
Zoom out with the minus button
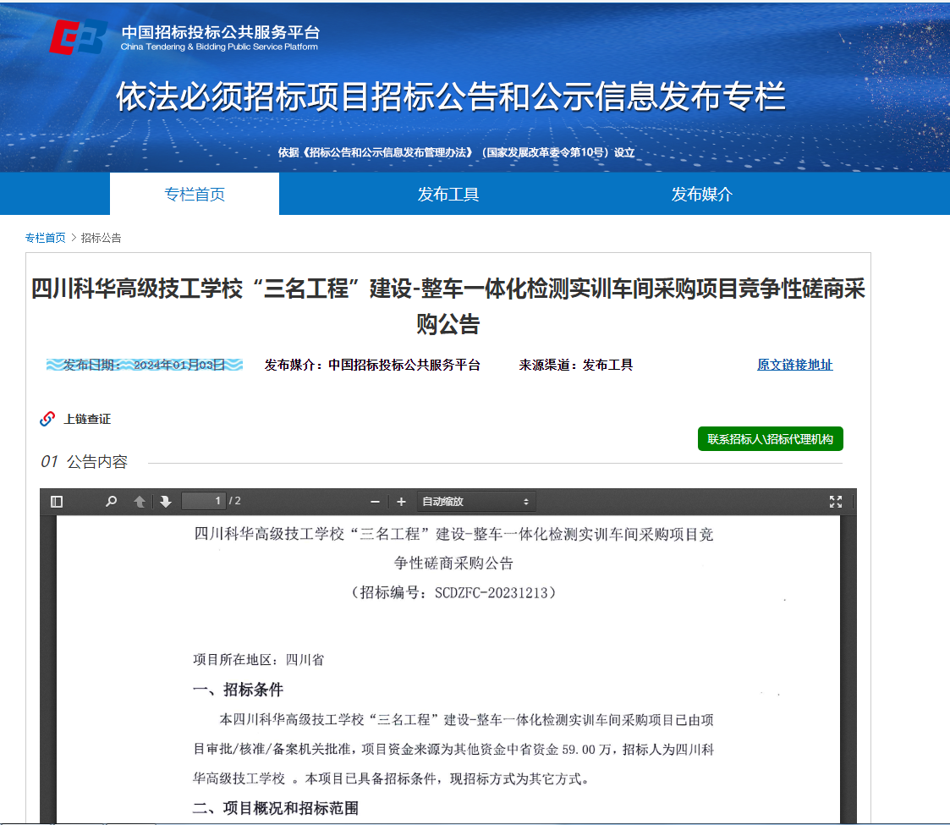pyautogui.click(x=375, y=502)
